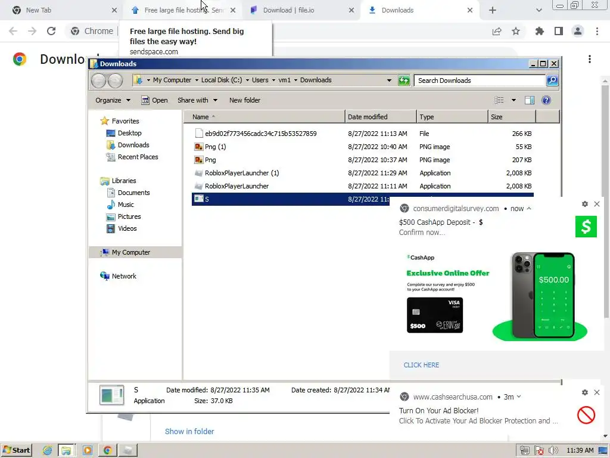The width and height of the screenshot is (610, 458).
Task: Close the cashsearchusa.com notification
Action: pos(597,392)
